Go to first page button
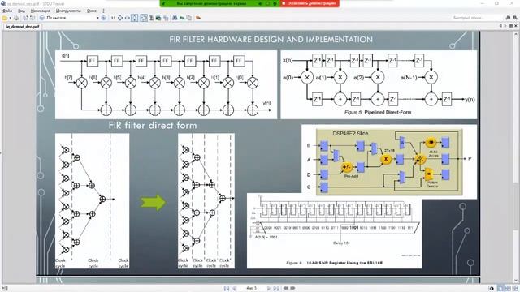 click(x=227, y=289)
